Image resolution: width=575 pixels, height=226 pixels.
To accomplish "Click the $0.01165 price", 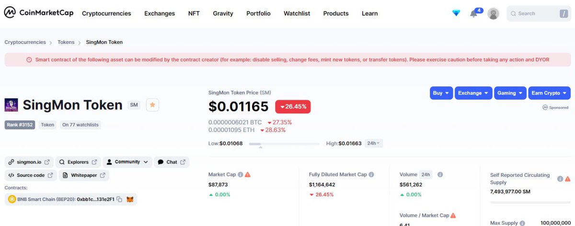I will [x=239, y=107].
